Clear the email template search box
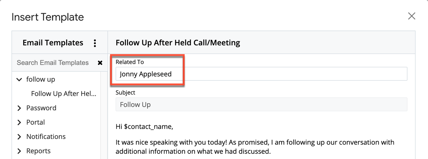The width and height of the screenshot is (428, 159). pos(100,63)
